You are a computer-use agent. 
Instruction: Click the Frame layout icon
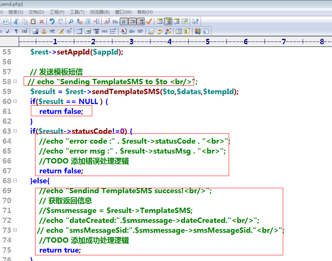tap(206, 31)
